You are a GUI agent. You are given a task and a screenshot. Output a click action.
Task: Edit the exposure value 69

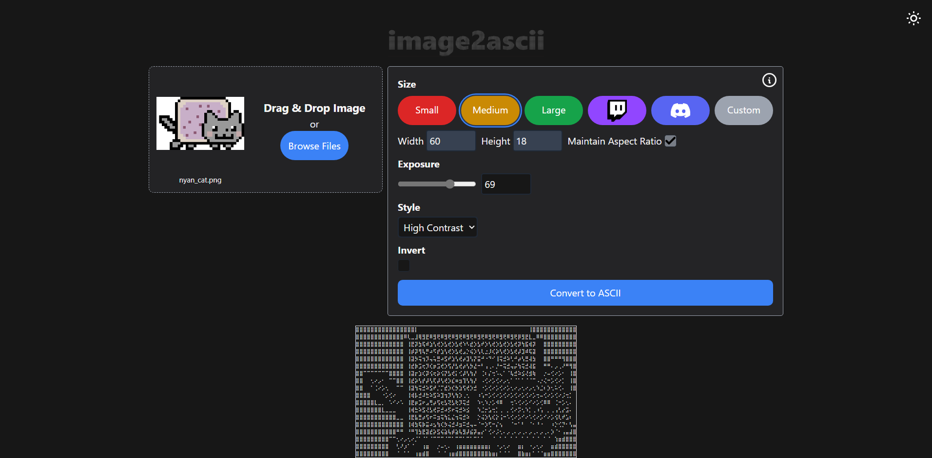coord(505,184)
